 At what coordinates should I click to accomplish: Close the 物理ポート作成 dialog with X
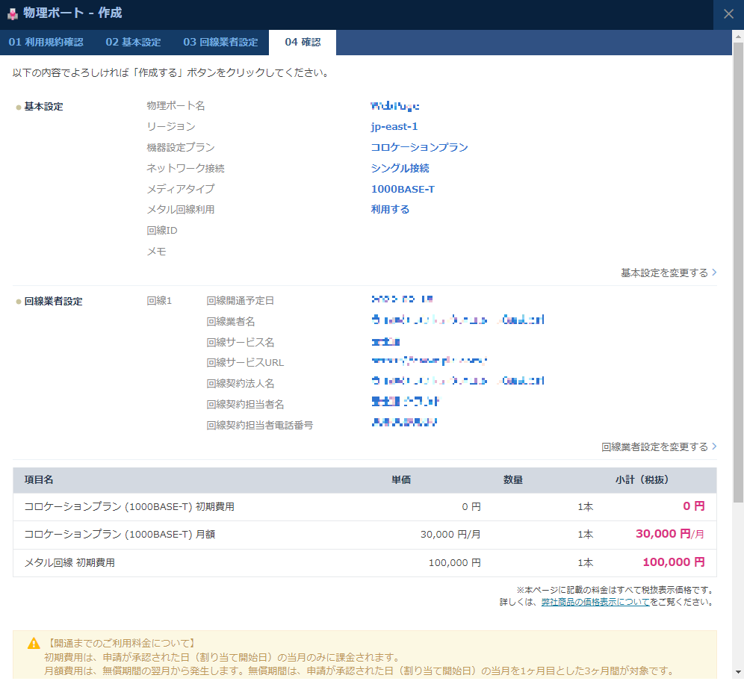728,13
